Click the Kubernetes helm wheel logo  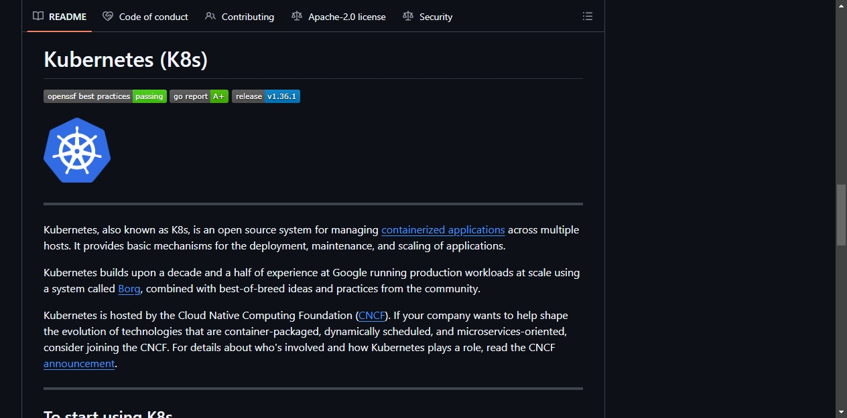tap(77, 150)
